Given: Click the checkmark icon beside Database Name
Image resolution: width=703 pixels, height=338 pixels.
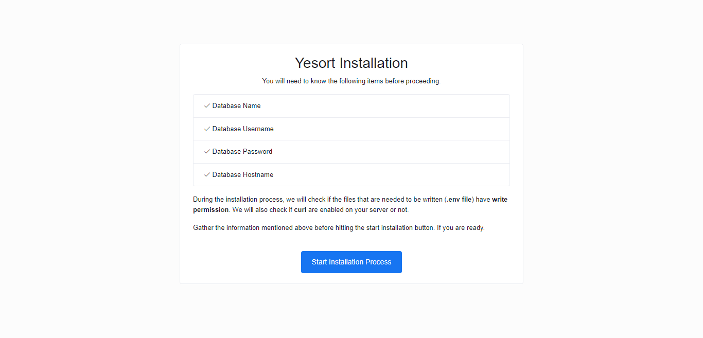Looking at the screenshot, I should [207, 106].
